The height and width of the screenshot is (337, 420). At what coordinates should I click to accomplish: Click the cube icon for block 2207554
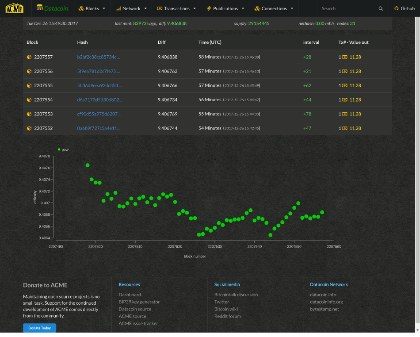point(29,100)
